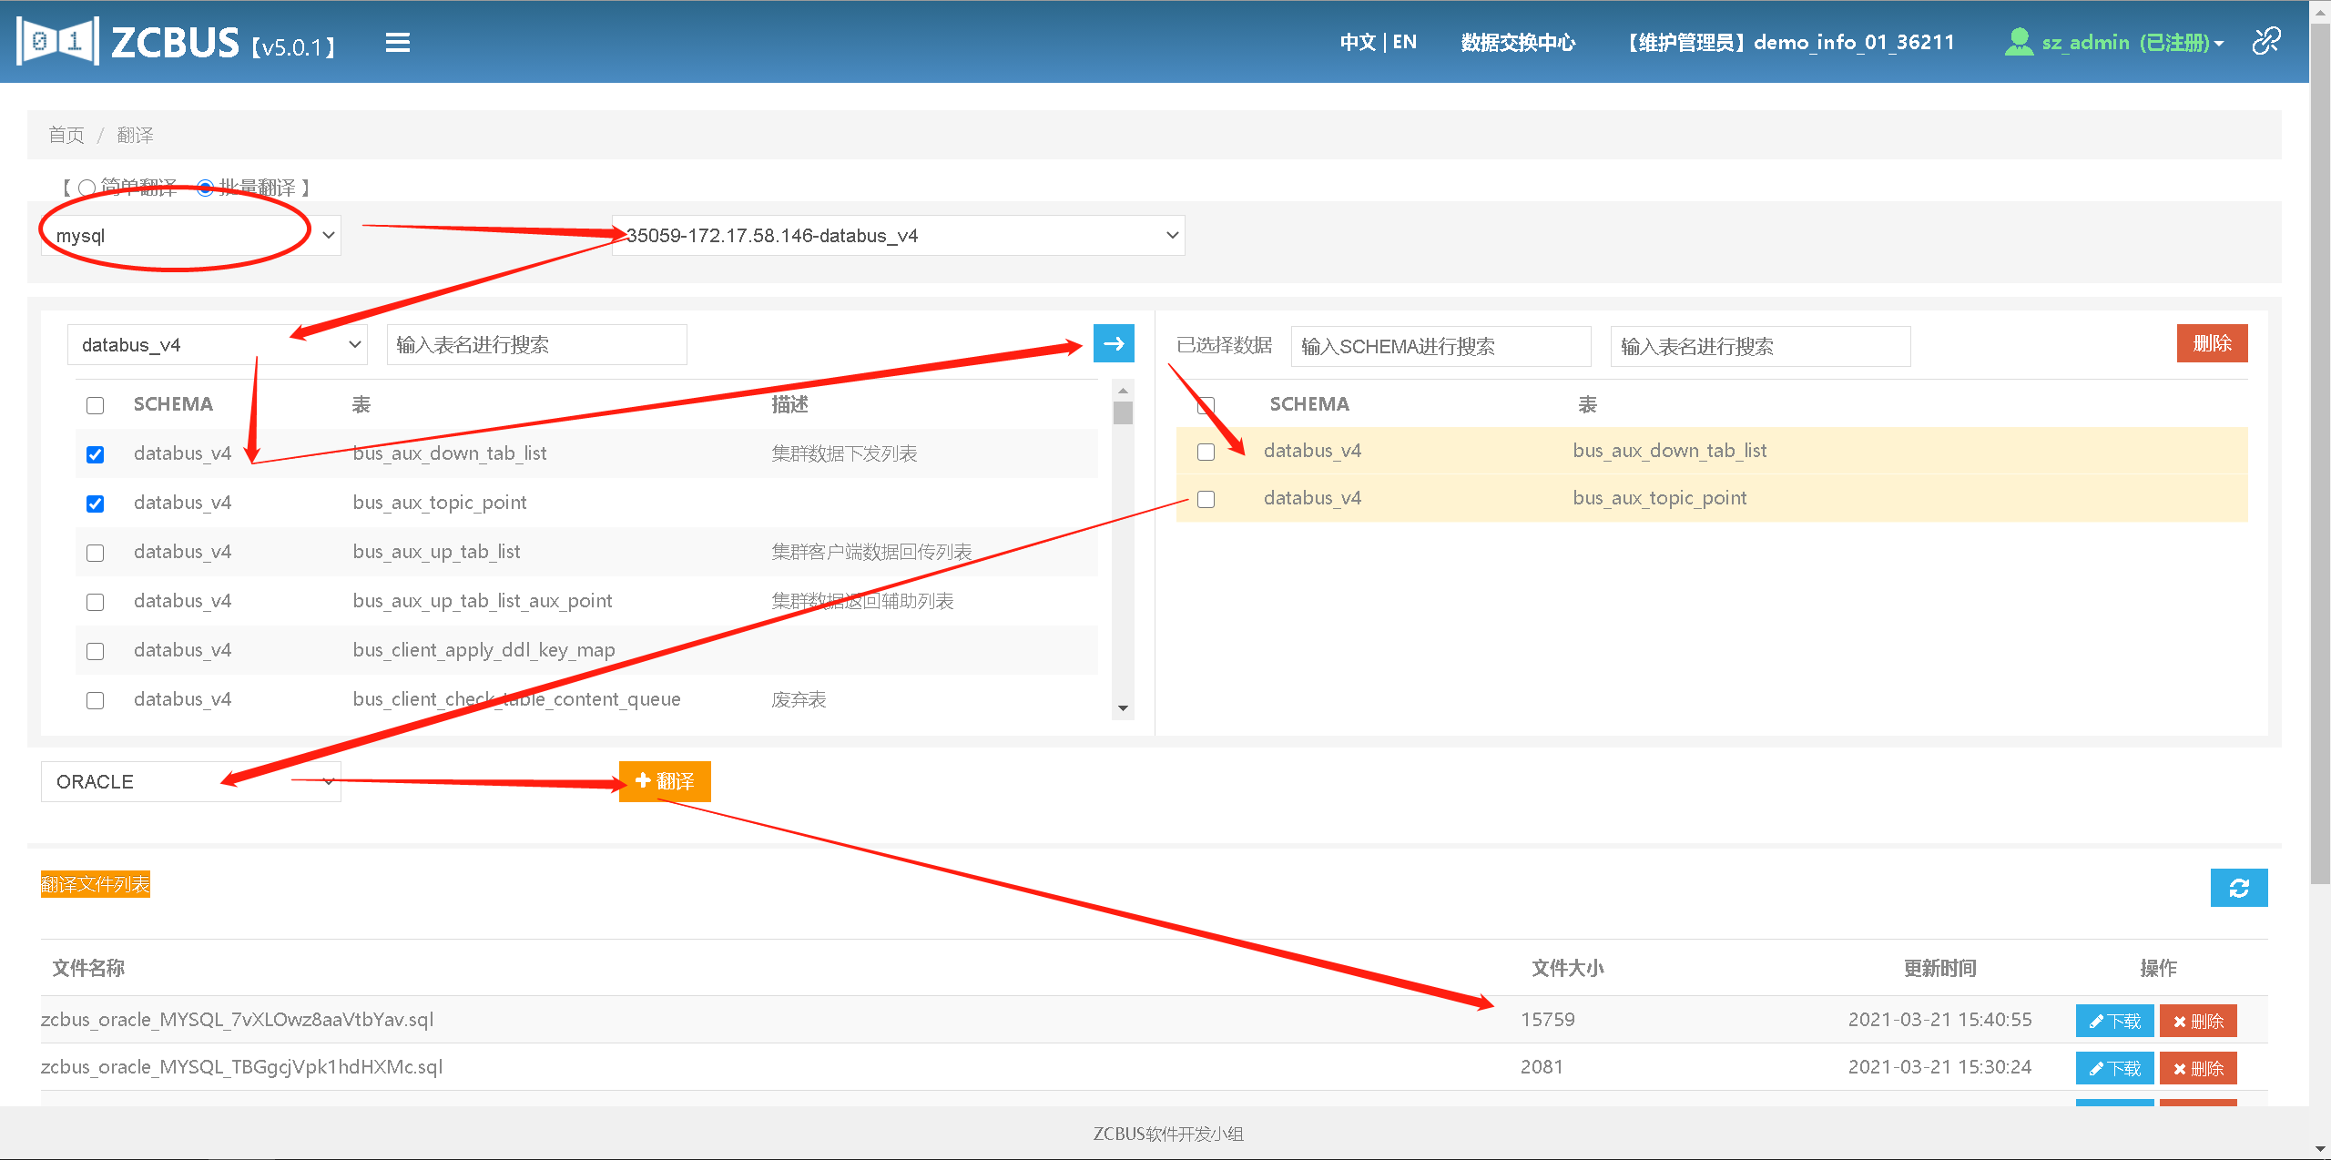Select the simple translation radio button
2331x1160 pixels.
[87, 188]
